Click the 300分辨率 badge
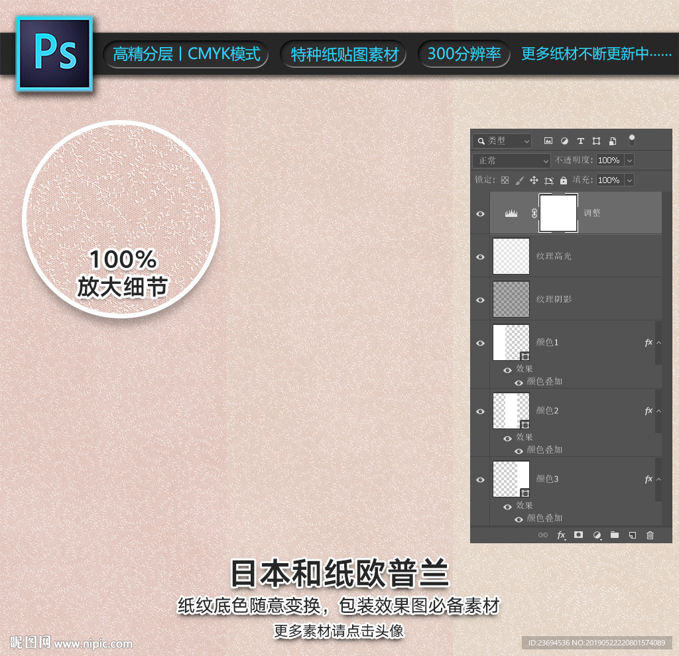This screenshot has height=656, width=679. (464, 54)
